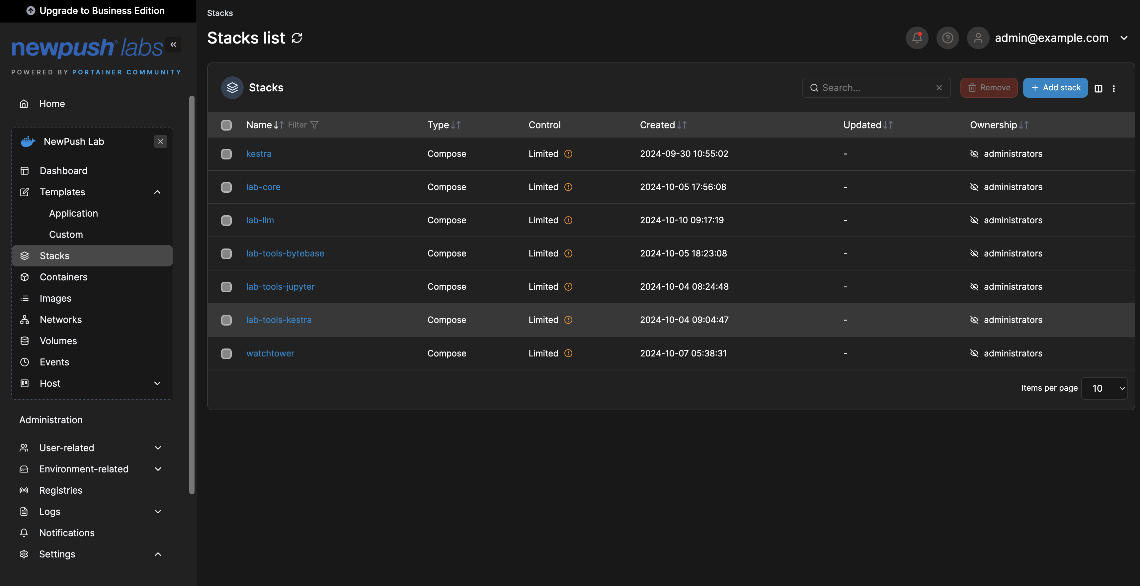
Task: Expand the Host menu chevron
Action: [x=157, y=384]
